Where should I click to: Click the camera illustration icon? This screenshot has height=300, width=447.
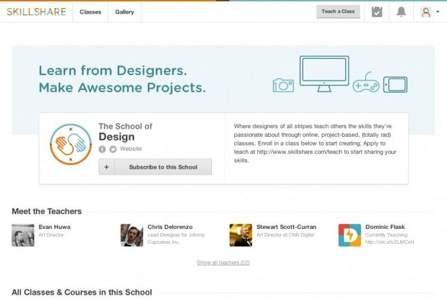[x=283, y=85]
